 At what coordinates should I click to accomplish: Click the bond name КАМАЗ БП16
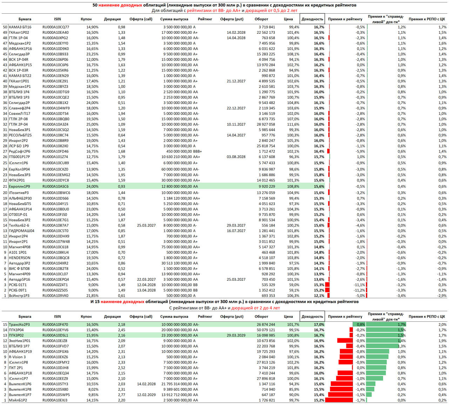(20, 27)
